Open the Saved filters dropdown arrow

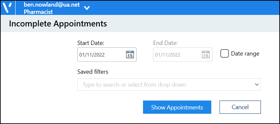257,85
